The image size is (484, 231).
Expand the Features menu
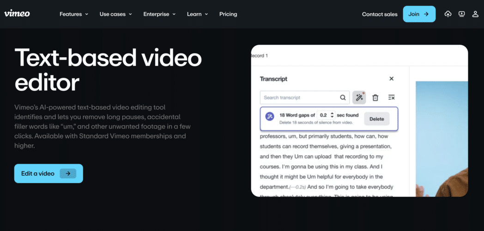(74, 14)
